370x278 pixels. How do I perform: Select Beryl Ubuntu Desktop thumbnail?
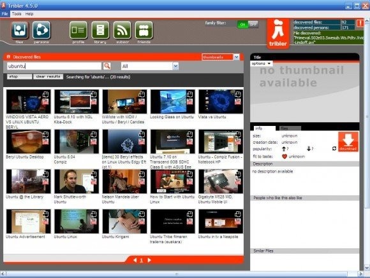click(28, 141)
